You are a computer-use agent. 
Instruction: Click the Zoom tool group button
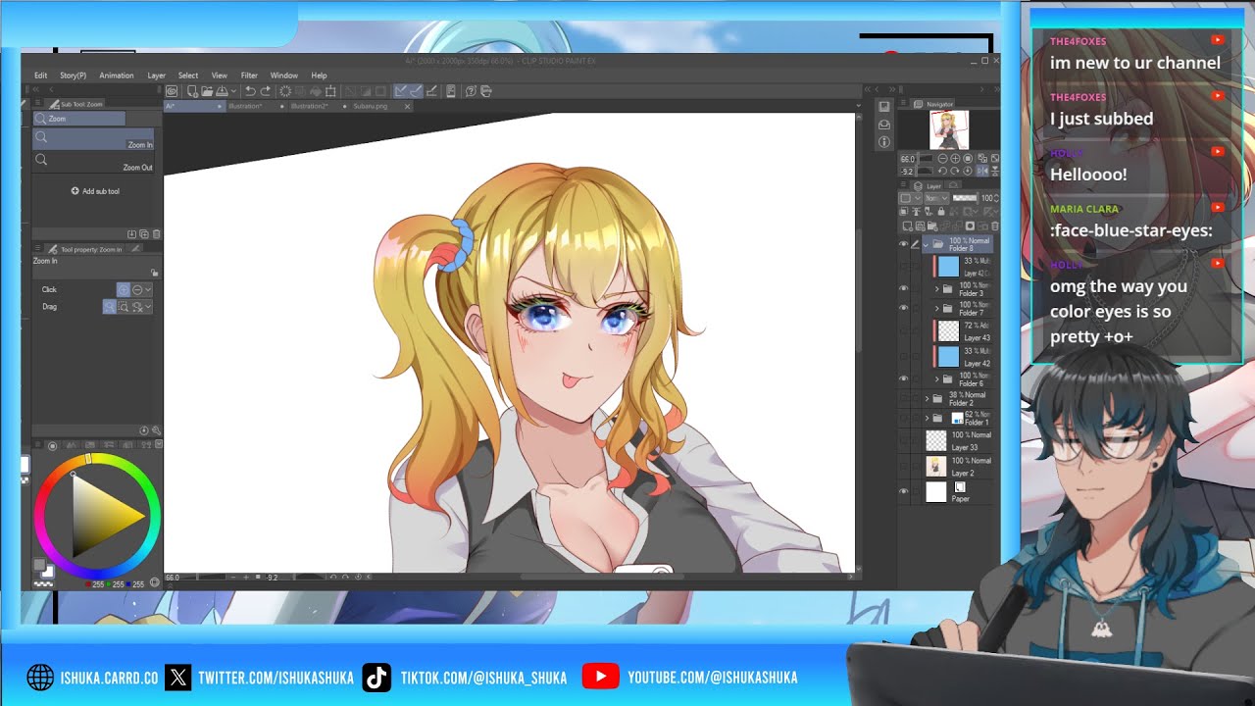tap(79, 119)
